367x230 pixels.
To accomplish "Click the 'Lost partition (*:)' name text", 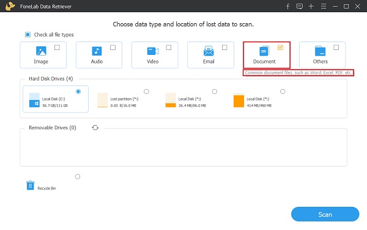I will point(124,99).
